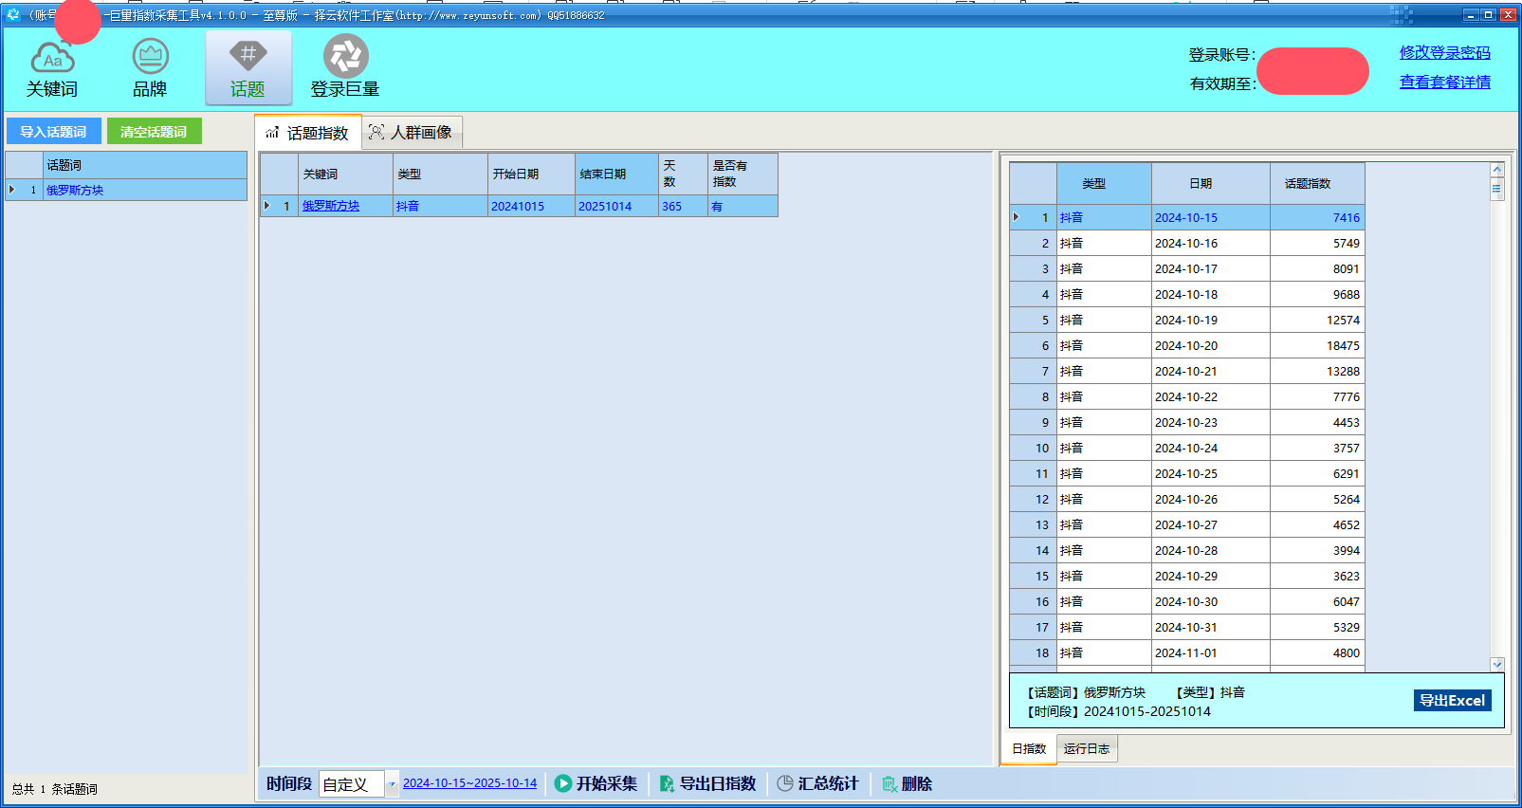Image resolution: width=1522 pixels, height=808 pixels.
Task: Export data with 导出Excel button
Action: coord(1452,701)
